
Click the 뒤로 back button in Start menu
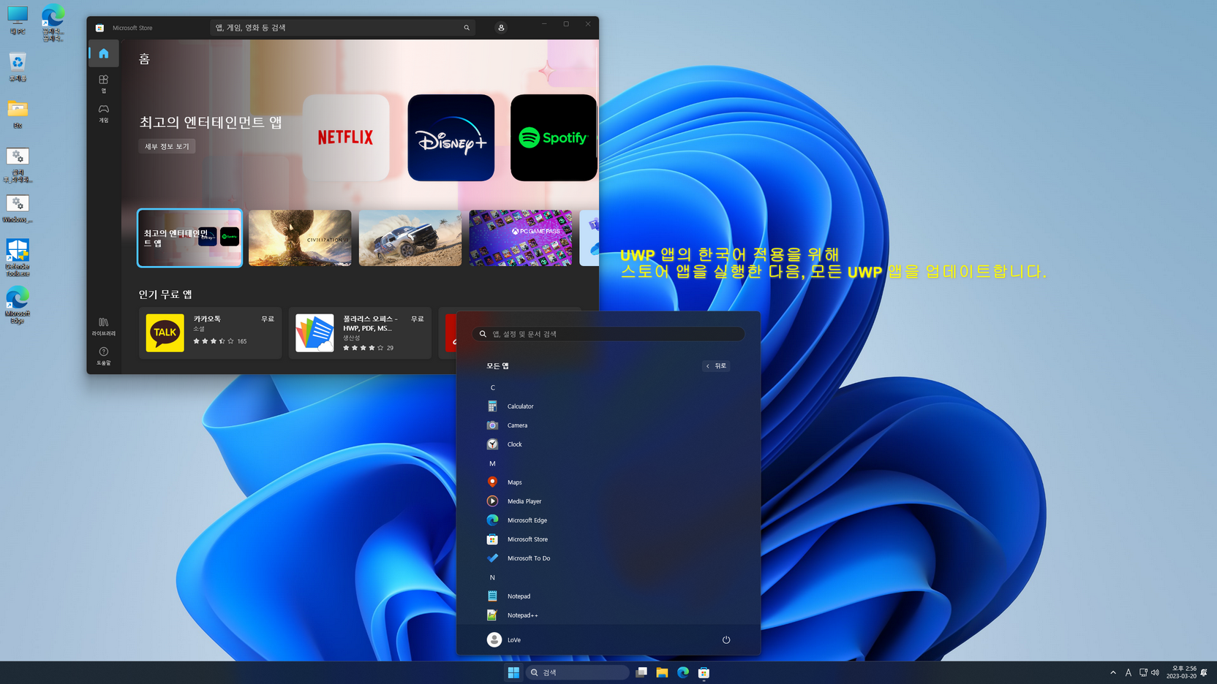tap(716, 366)
